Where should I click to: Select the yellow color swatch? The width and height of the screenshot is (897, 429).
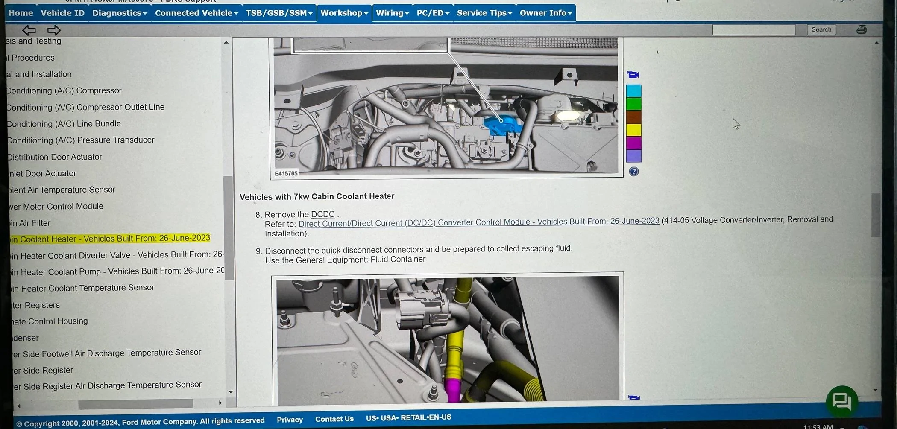[x=633, y=130]
